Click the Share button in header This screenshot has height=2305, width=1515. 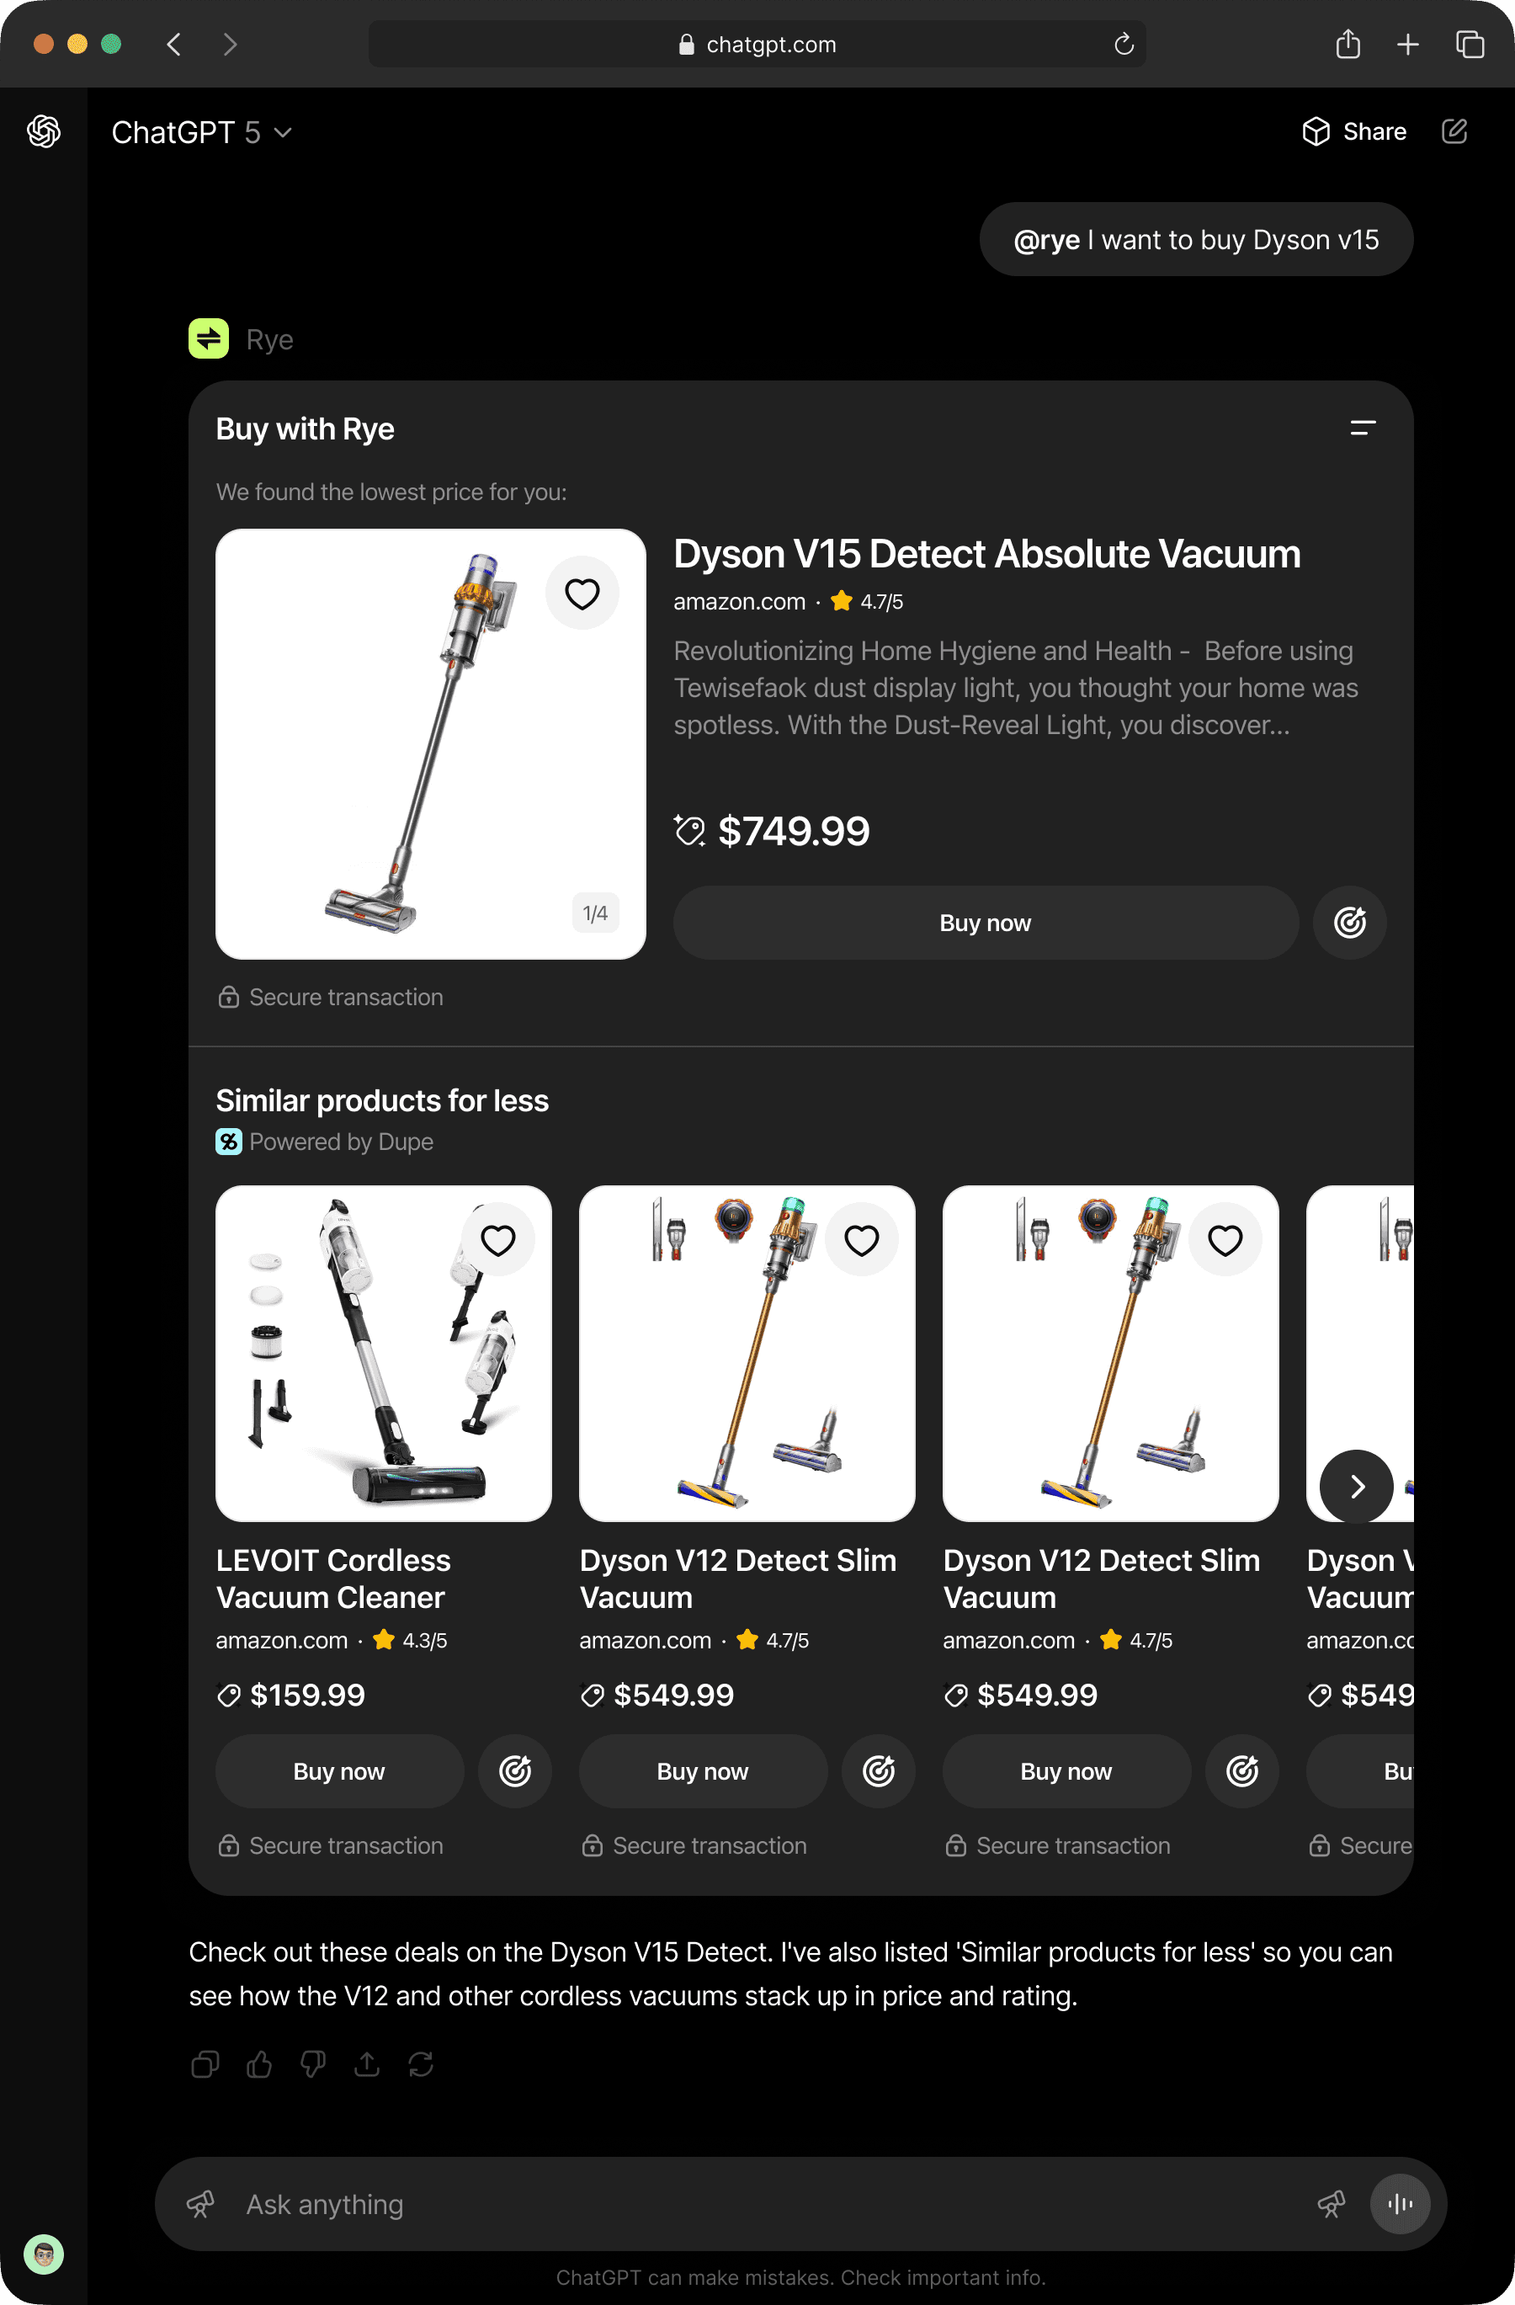coord(1354,130)
